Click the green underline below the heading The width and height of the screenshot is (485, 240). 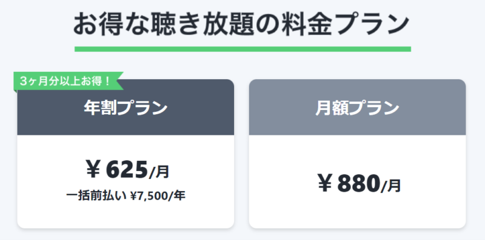(243, 49)
